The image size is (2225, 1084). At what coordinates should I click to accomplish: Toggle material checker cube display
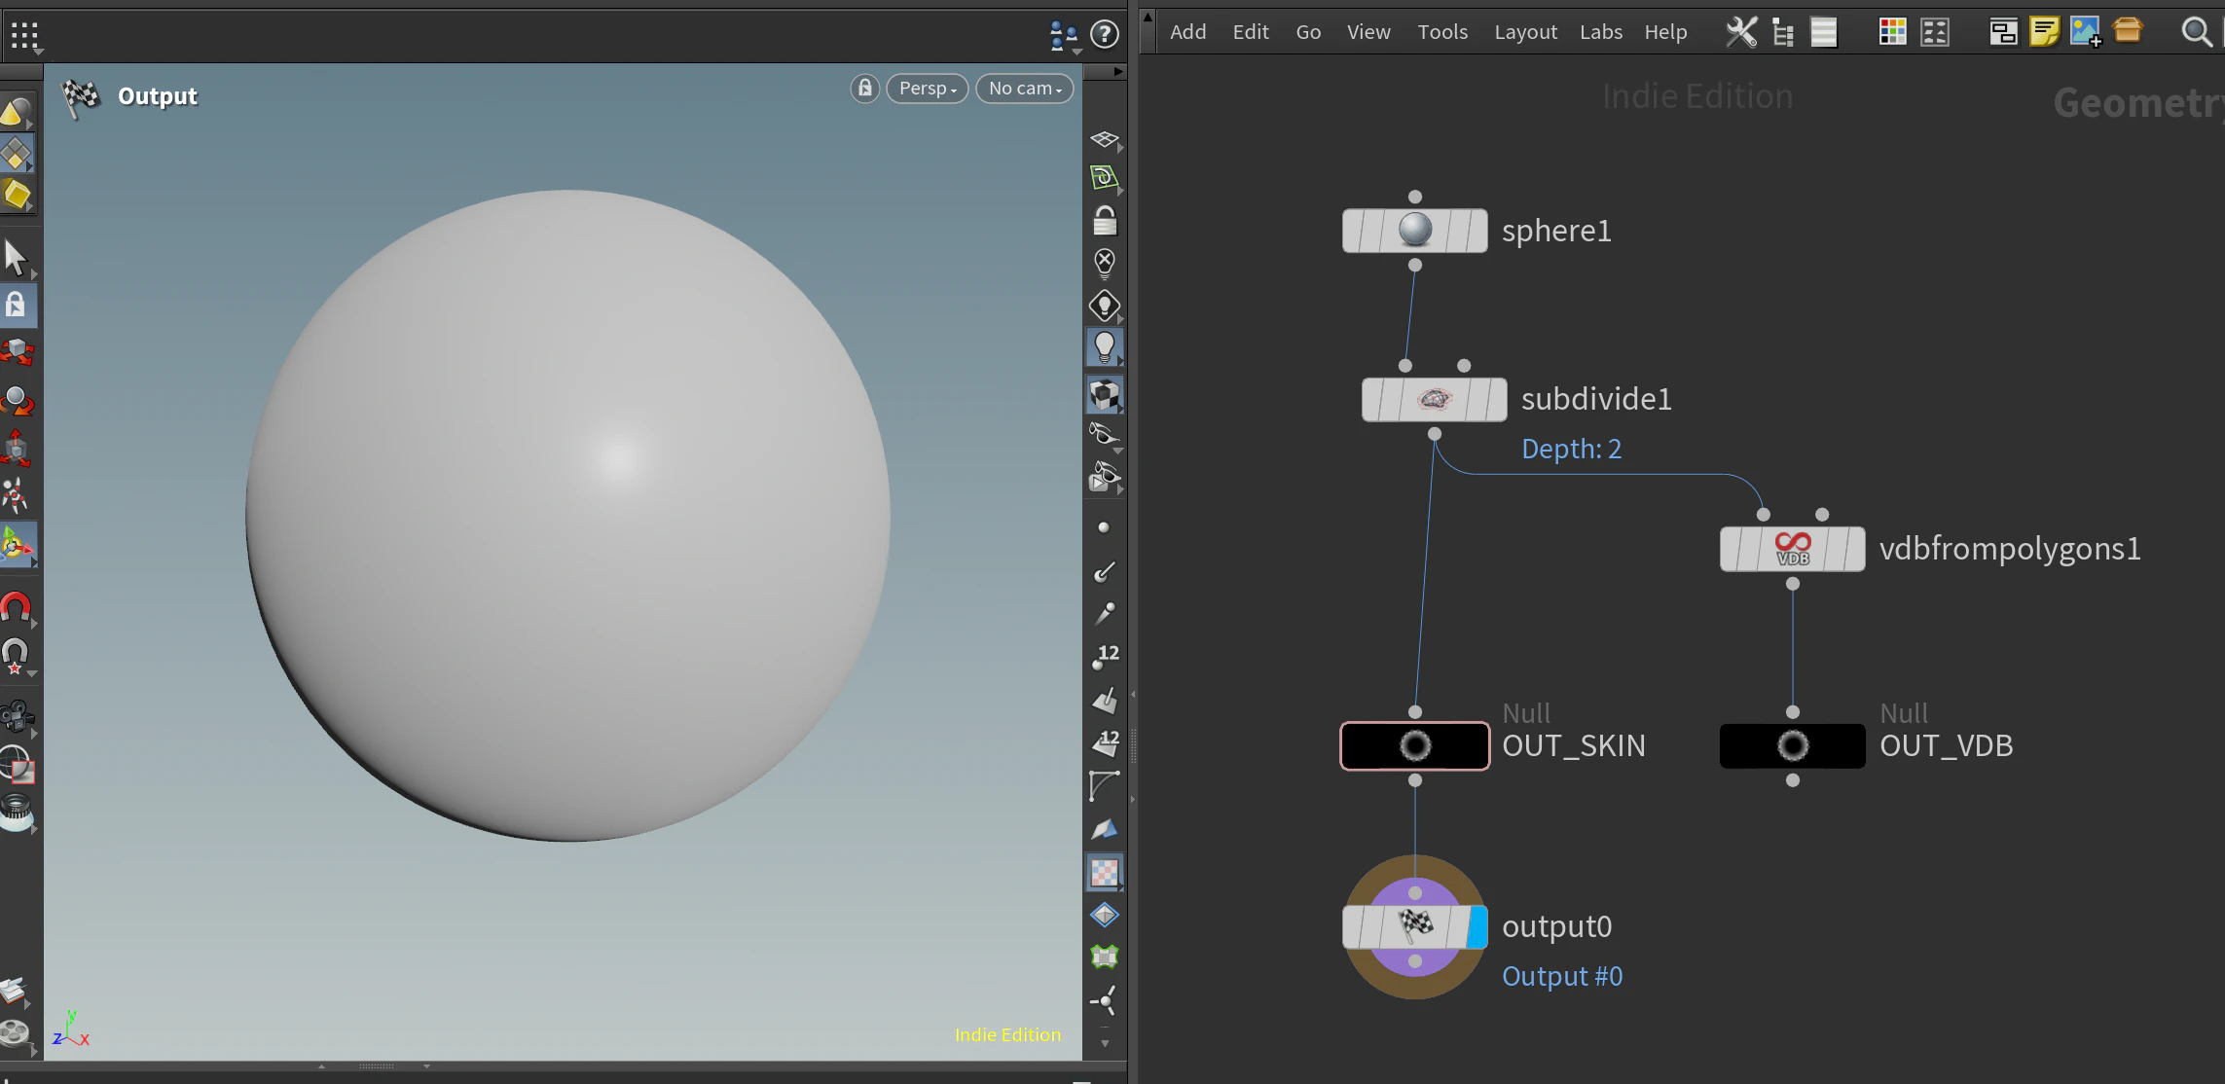[x=1104, y=395]
